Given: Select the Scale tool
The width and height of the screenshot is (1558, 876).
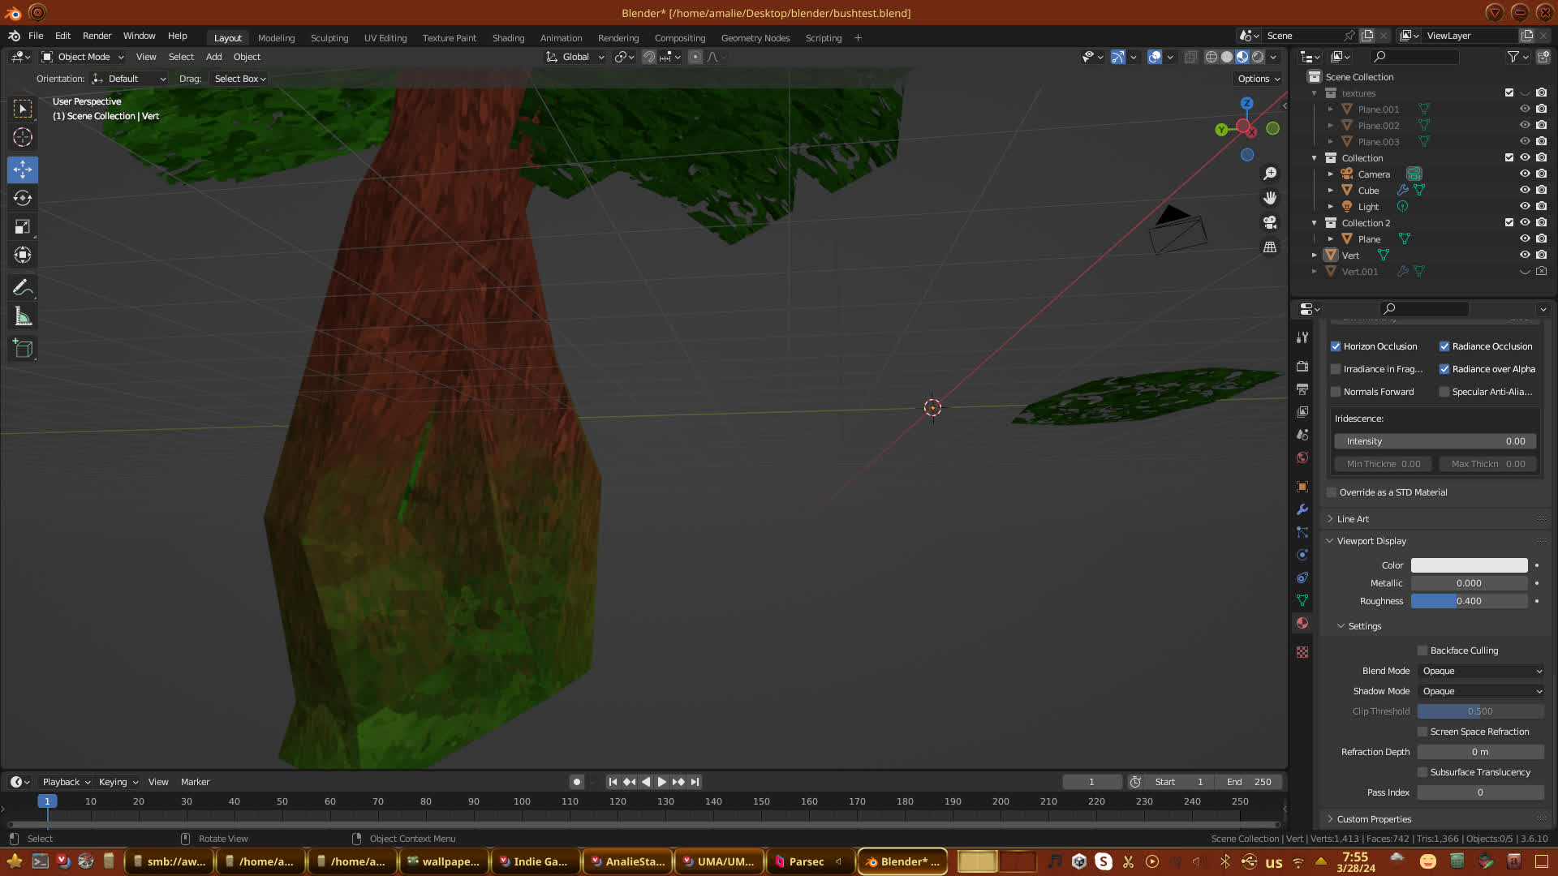Looking at the screenshot, I should pyautogui.click(x=23, y=227).
